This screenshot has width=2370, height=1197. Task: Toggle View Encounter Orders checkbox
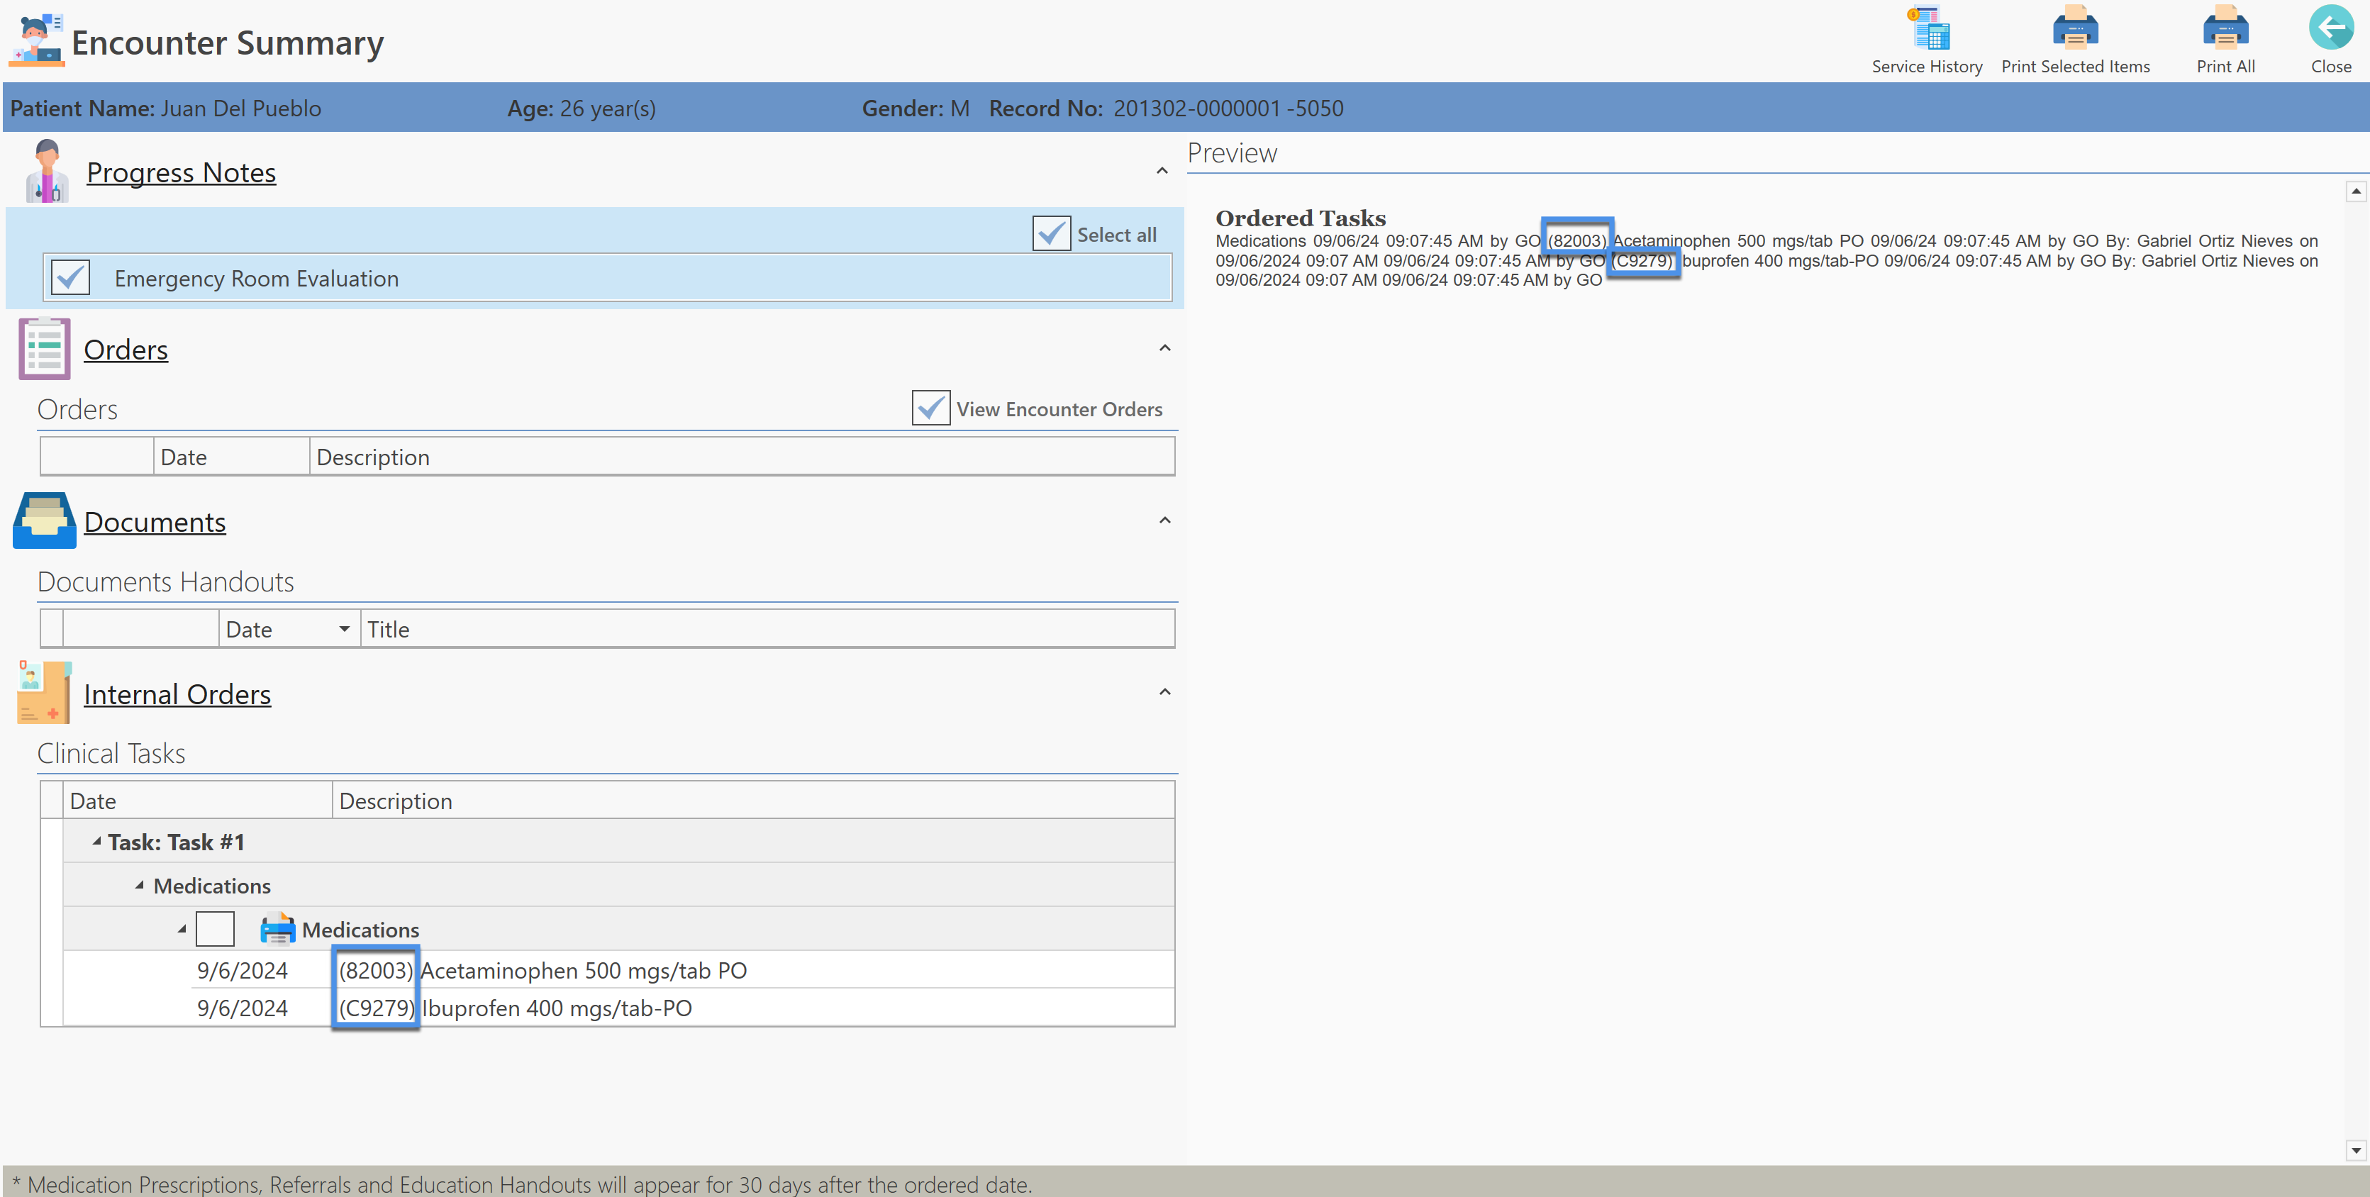tap(930, 408)
